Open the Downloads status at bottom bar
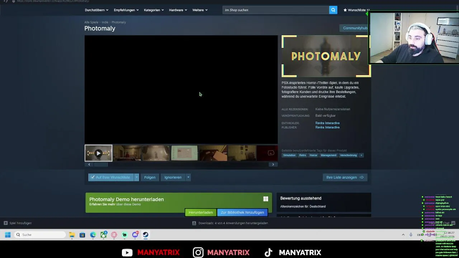This screenshot has width=459, height=258. (230, 223)
